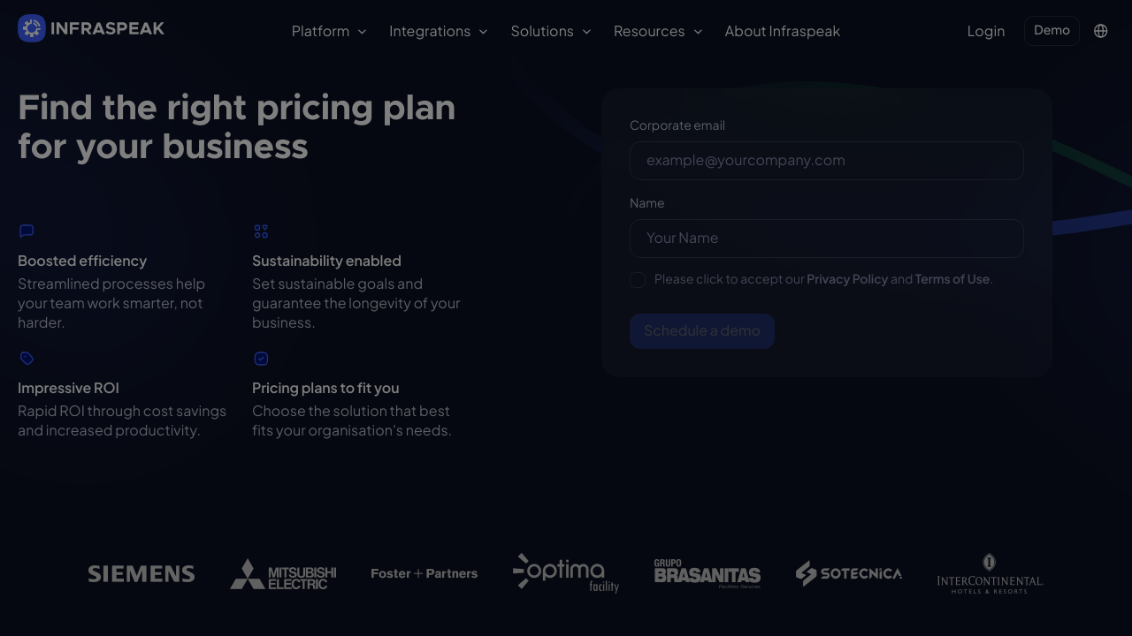Screen dimensions: 1132x636
Task: Click the Siemens logo
Action: [x=141, y=574]
